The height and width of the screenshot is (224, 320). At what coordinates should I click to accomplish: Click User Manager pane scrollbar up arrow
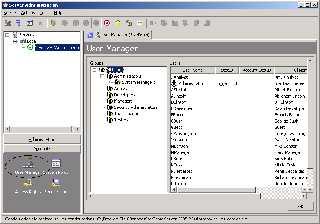click(x=310, y=60)
